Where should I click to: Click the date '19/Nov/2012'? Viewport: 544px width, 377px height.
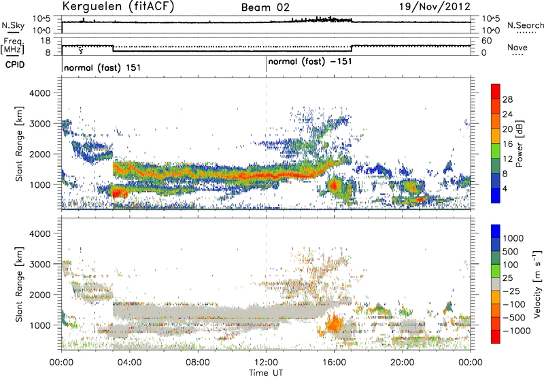click(435, 7)
